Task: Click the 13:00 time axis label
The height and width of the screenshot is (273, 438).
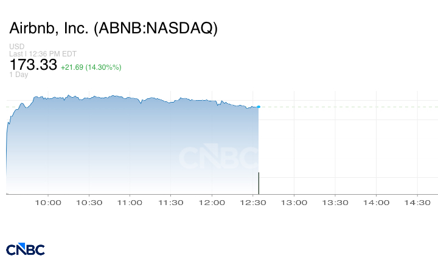Action: (x=294, y=203)
